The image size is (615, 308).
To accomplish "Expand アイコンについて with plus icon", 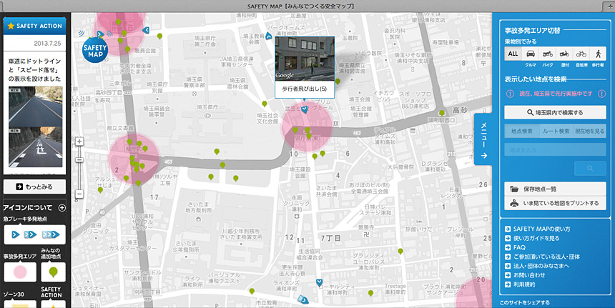I will [x=62, y=208].
